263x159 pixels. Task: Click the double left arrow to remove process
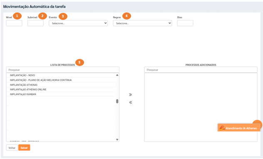[130, 103]
